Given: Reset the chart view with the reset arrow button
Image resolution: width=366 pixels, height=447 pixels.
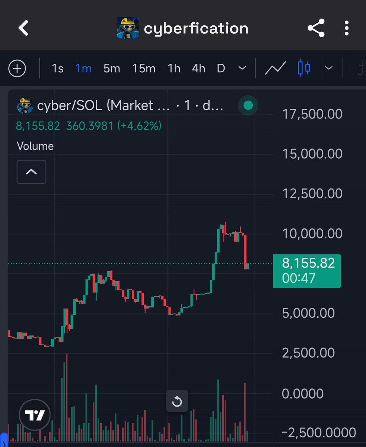Looking at the screenshot, I should pyautogui.click(x=177, y=402).
